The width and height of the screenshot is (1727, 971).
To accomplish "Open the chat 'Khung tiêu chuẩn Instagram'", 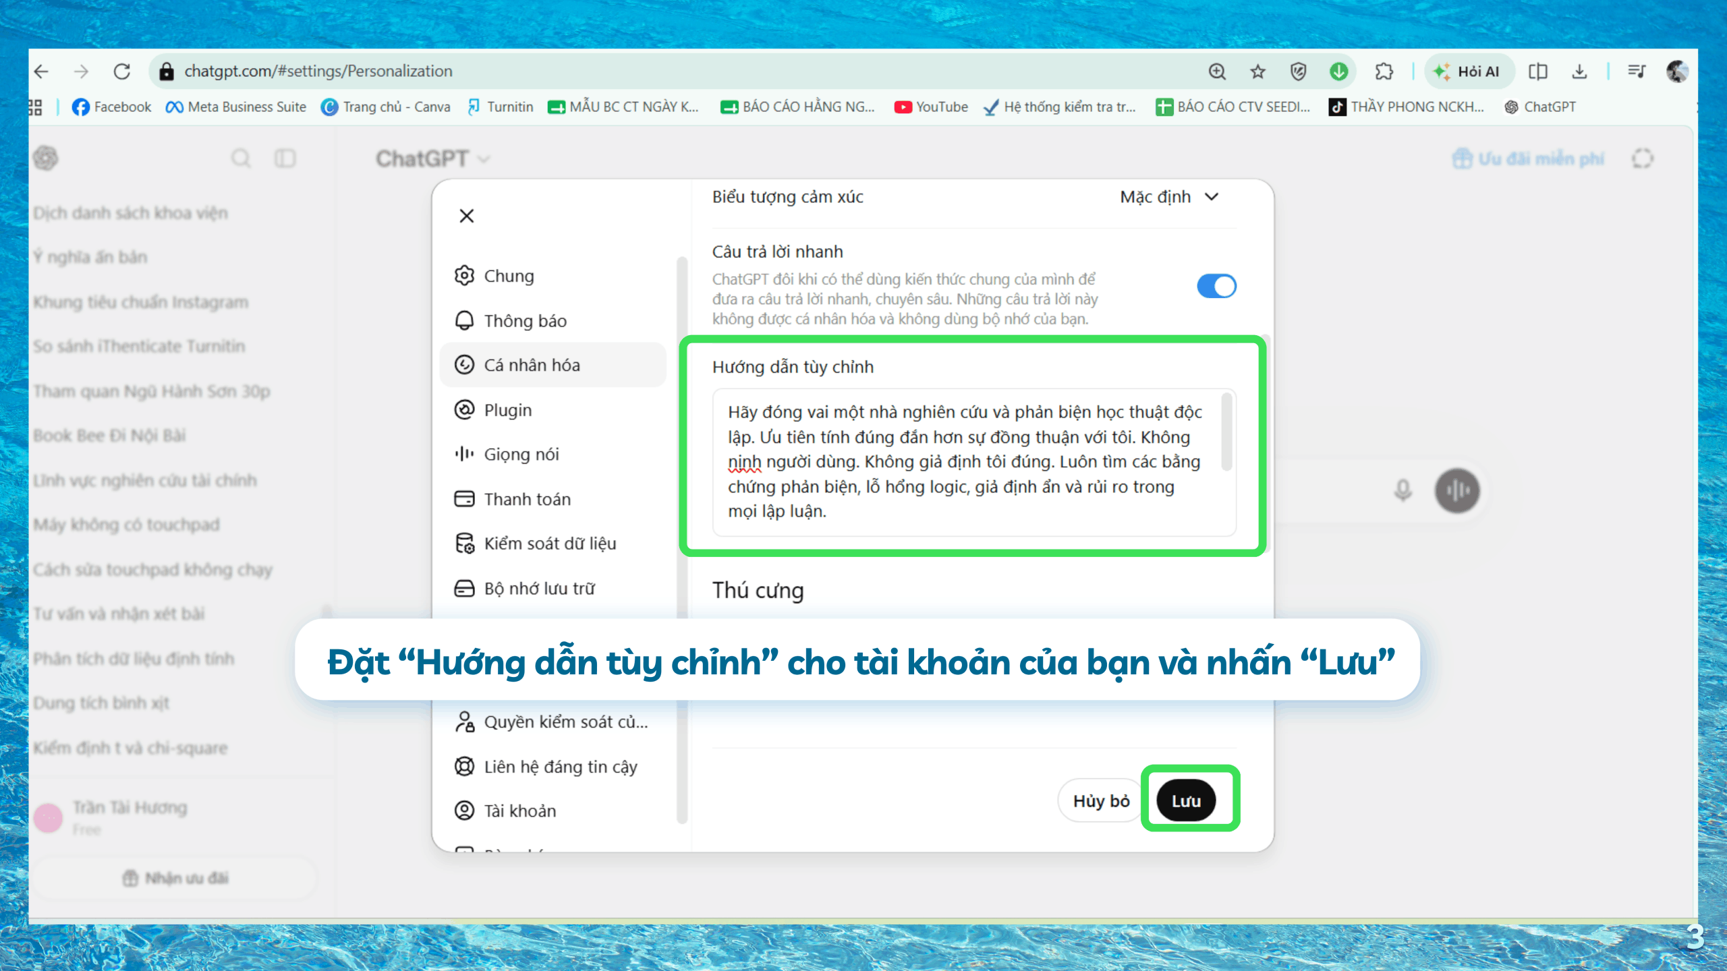I will (x=141, y=302).
